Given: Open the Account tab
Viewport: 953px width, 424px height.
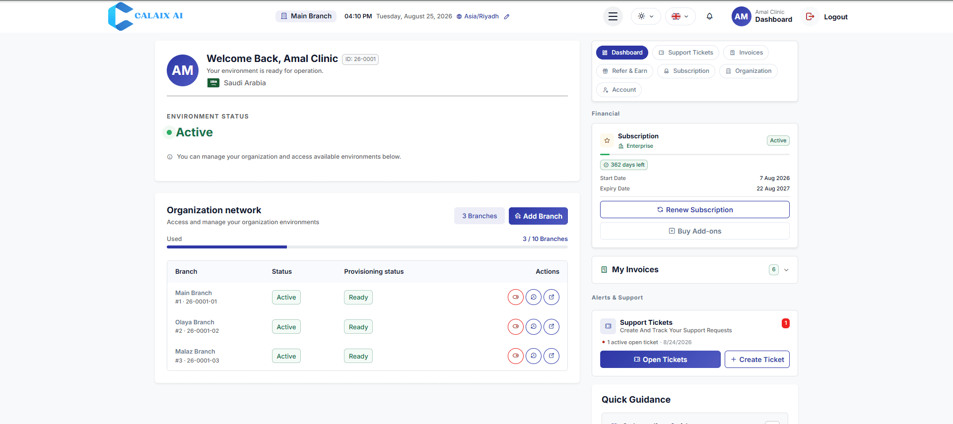Looking at the screenshot, I should [x=619, y=90].
